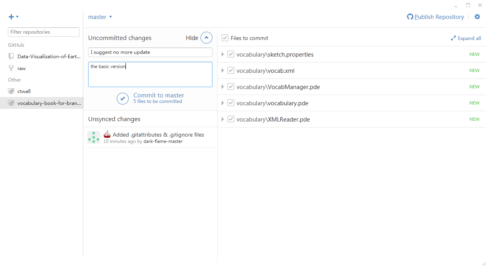
Task: Click the book icon for Data-Visualization-of-Eart repository
Action: click(11, 56)
